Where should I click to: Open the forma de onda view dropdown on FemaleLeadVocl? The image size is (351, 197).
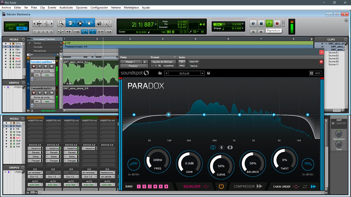point(42,71)
